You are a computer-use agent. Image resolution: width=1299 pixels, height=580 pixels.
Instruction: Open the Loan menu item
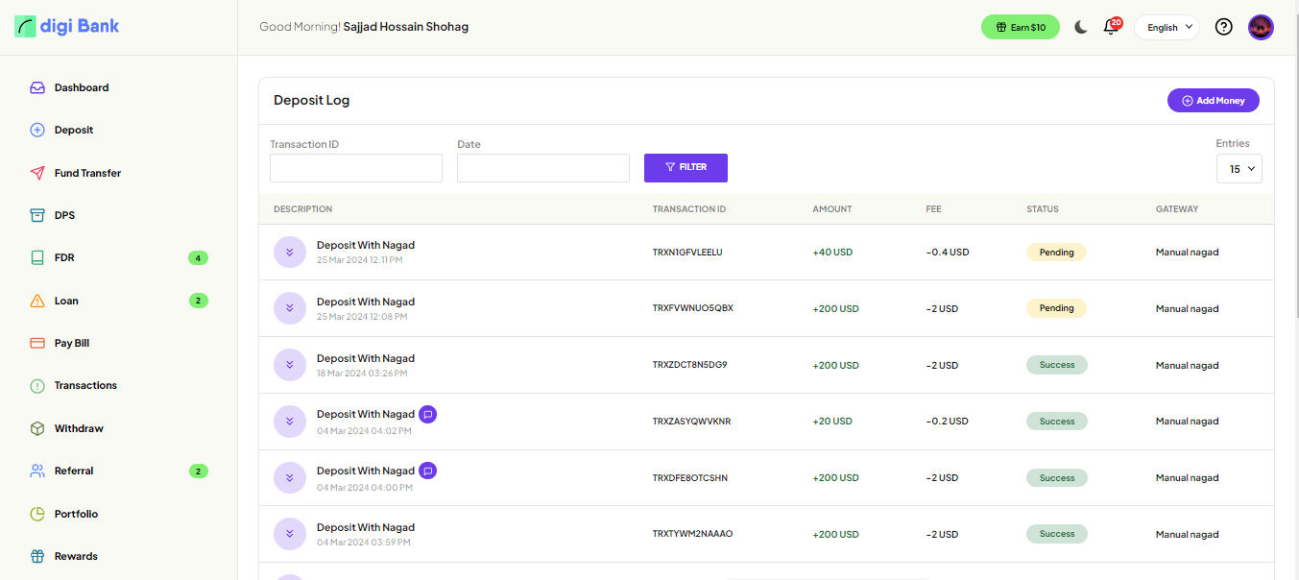coord(66,301)
